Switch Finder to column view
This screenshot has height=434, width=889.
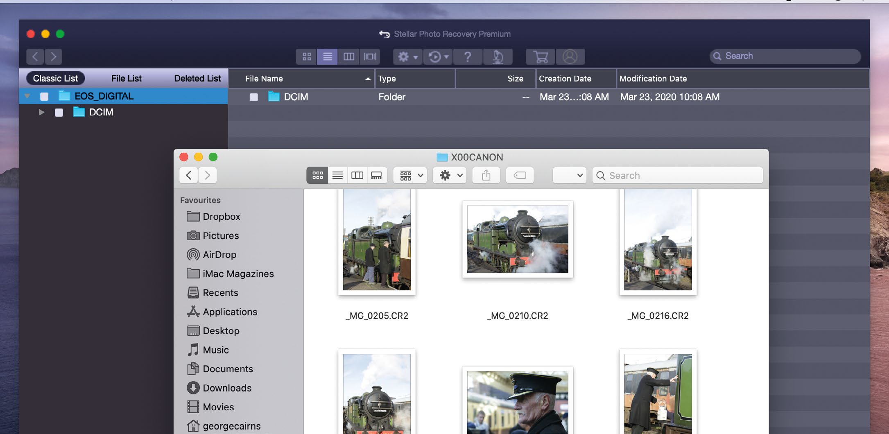(x=357, y=175)
